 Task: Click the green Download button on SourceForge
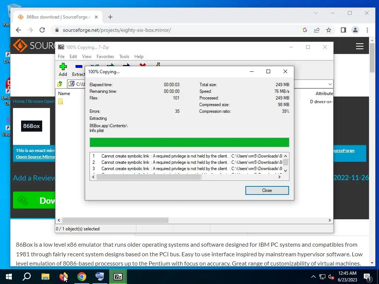pyautogui.click(x=34, y=200)
